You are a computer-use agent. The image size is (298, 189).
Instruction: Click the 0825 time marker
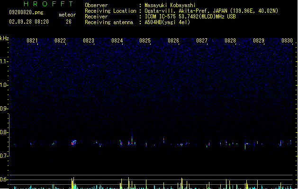coord(145,41)
